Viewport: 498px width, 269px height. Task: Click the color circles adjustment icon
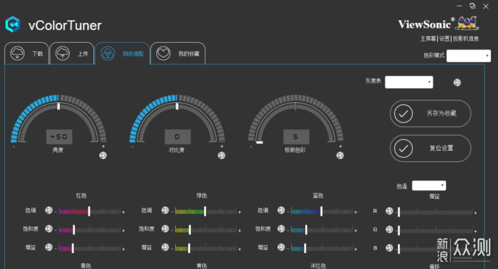pyautogui.click(x=108, y=53)
